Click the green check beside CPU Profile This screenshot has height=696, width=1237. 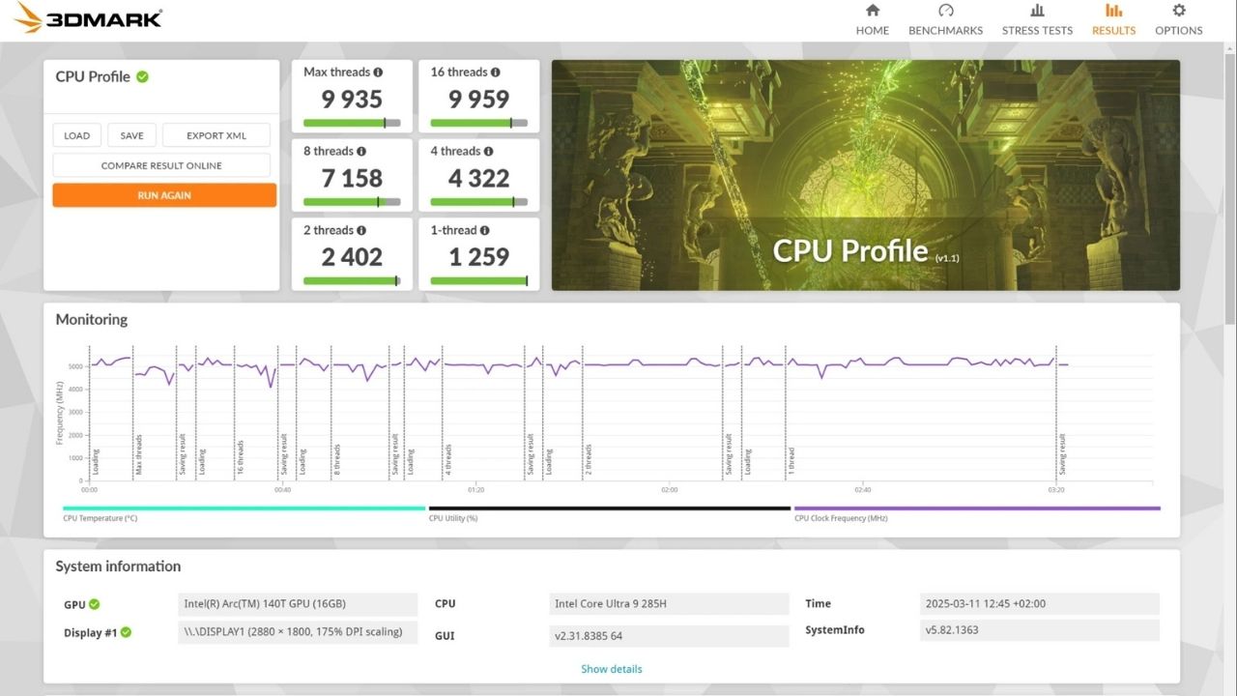point(142,76)
